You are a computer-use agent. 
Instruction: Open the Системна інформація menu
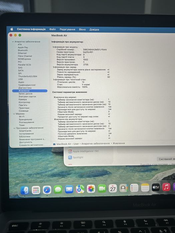[31, 29]
